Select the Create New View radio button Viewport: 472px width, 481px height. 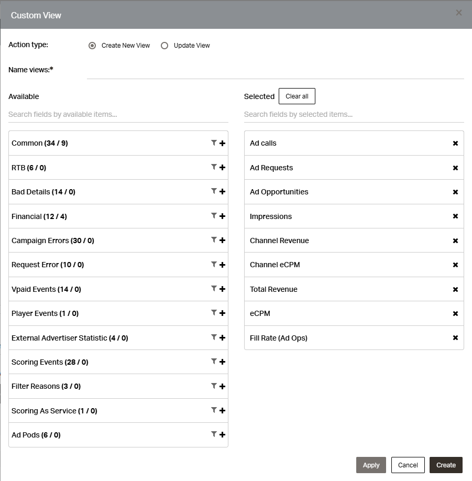tap(92, 46)
